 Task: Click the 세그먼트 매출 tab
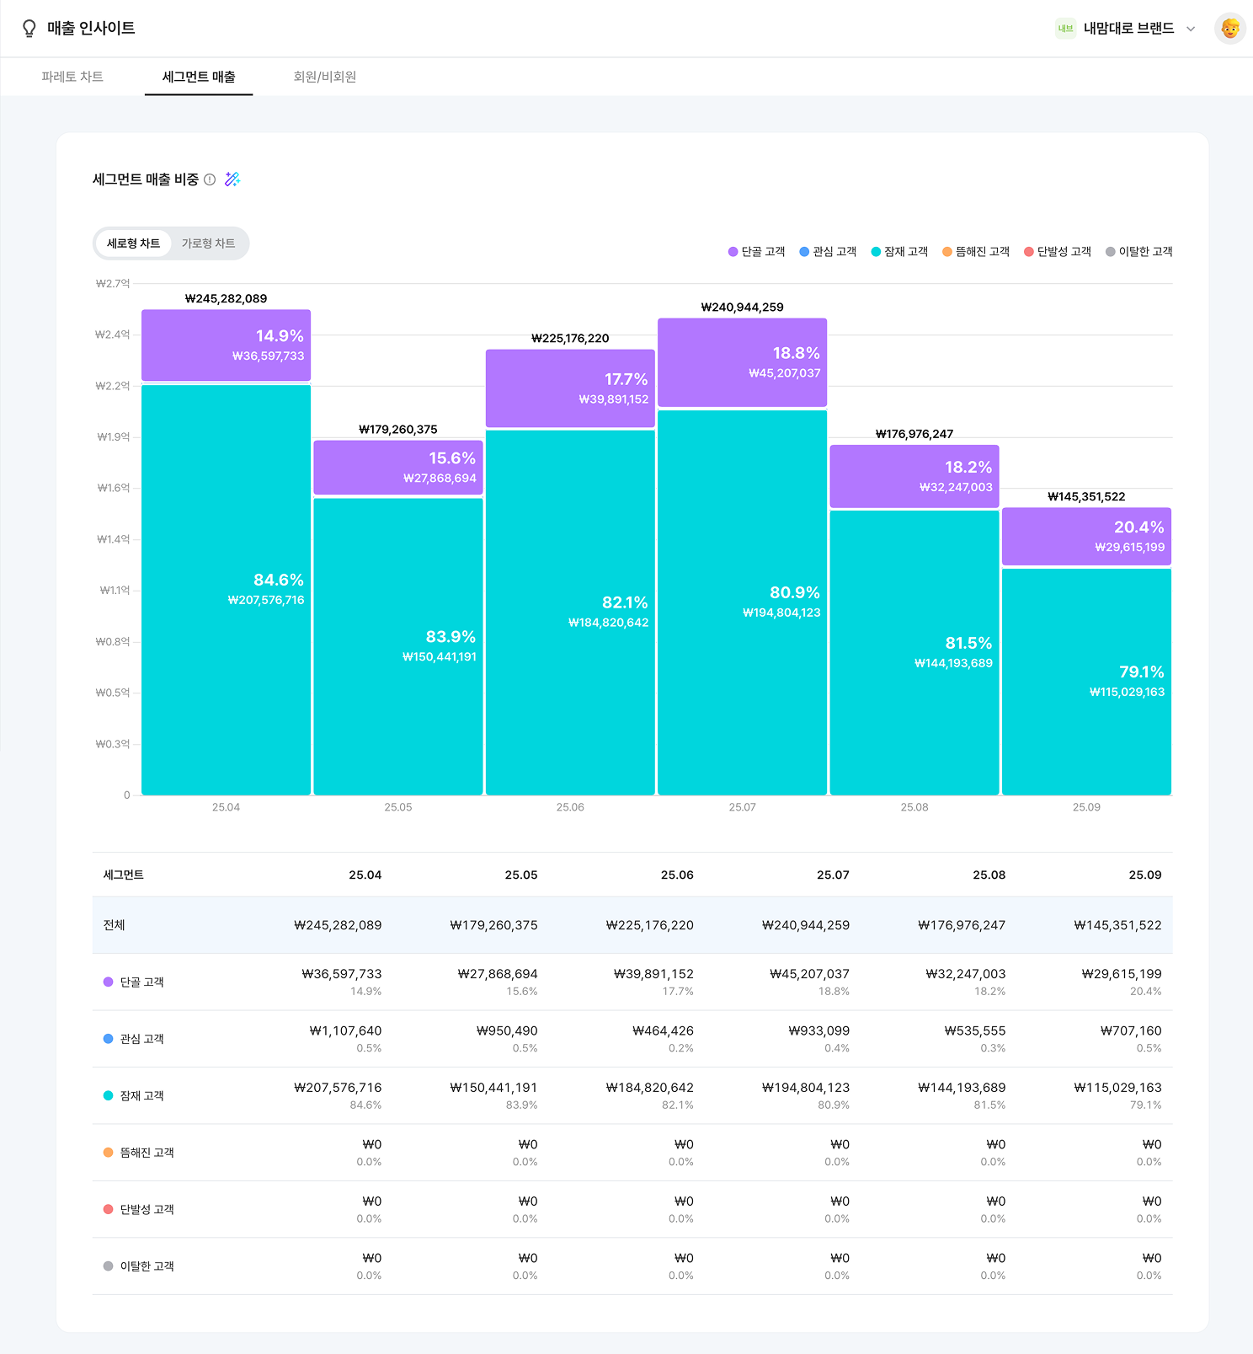coord(199,77)
